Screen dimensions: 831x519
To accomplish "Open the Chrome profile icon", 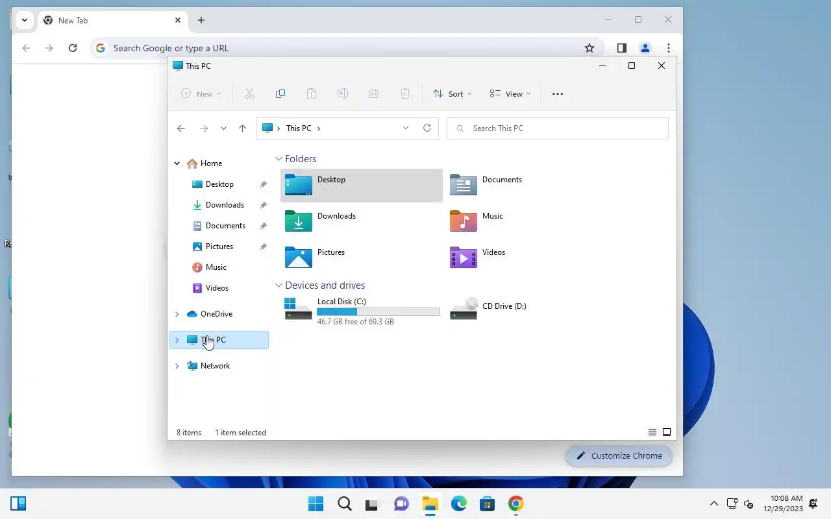I will tap(645, 48).
